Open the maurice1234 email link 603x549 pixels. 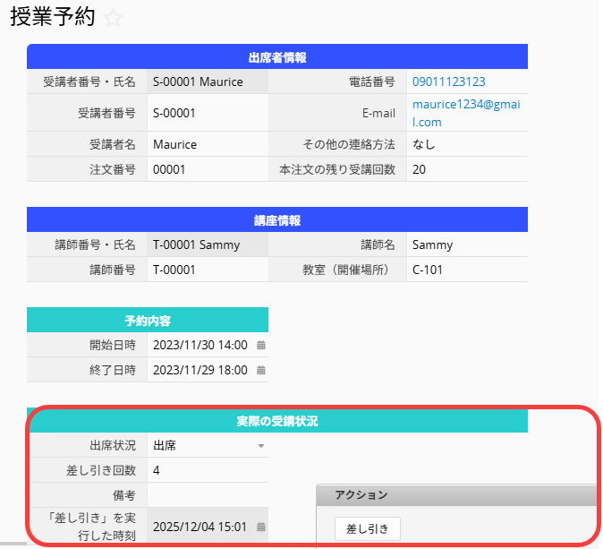pyautogui.click(x=465, y=113)
